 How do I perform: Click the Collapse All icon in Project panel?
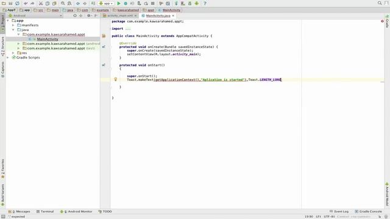pyautogui.click(x=81, y=15)
